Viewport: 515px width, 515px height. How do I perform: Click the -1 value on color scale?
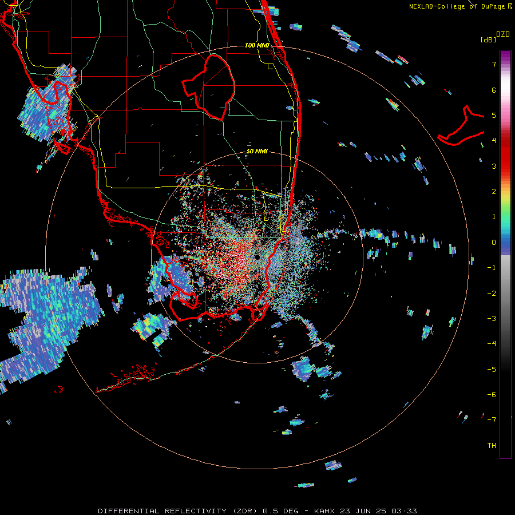click(x=492, y=268)
